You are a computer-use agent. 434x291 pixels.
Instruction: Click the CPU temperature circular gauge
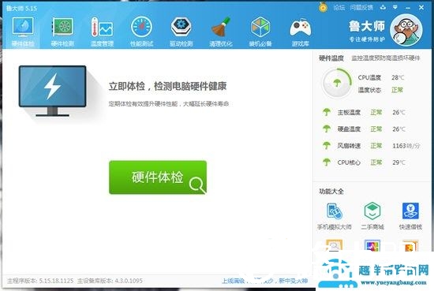click(x=337, y=83)
